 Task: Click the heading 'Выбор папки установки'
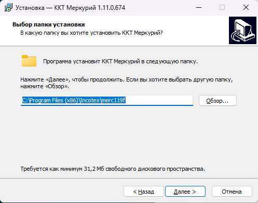coord(49,24)
